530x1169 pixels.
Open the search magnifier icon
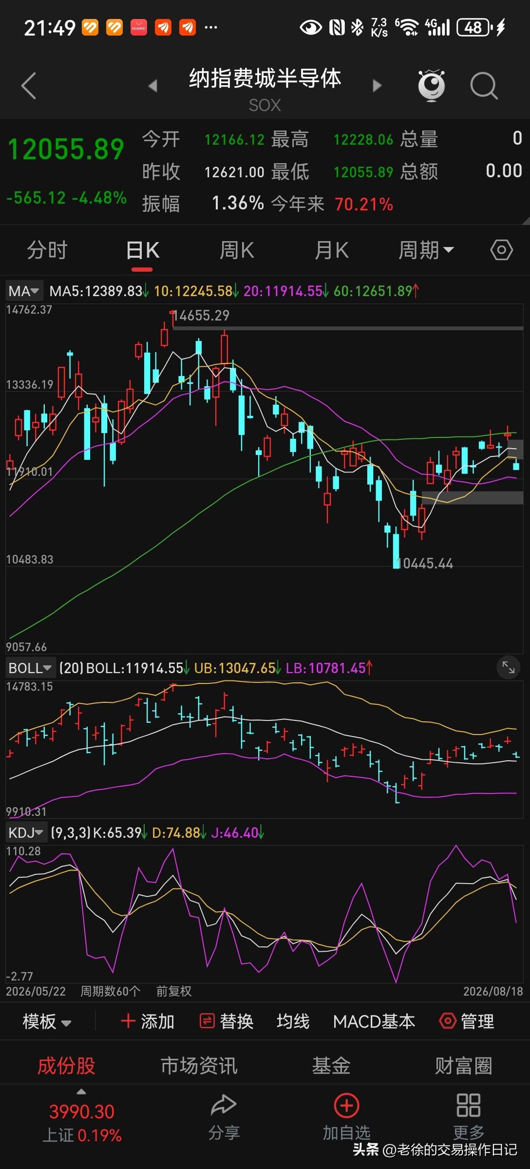point(484,86)
